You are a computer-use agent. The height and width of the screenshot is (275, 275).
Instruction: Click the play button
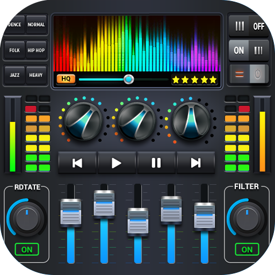click(x=117, y=163)
